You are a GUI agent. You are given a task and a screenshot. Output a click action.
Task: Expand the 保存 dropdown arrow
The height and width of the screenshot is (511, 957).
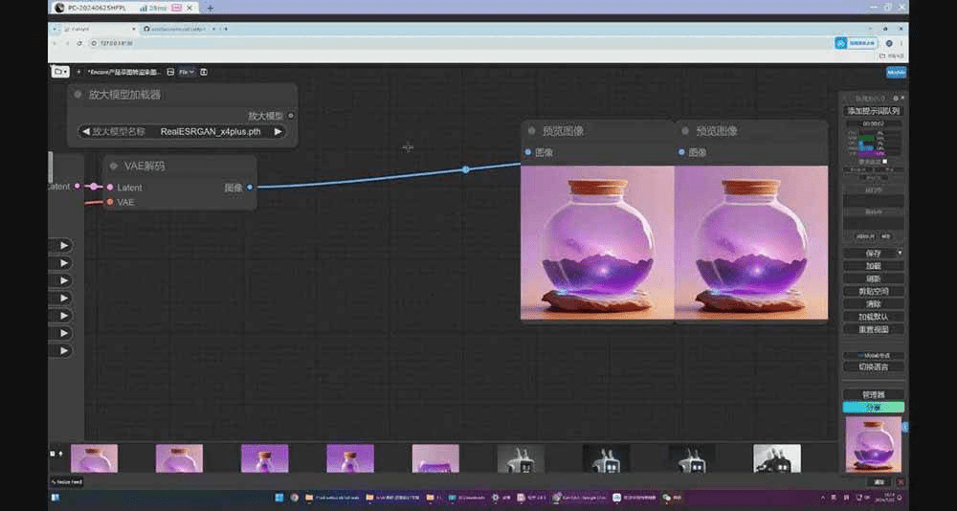[x=900, y=253]
